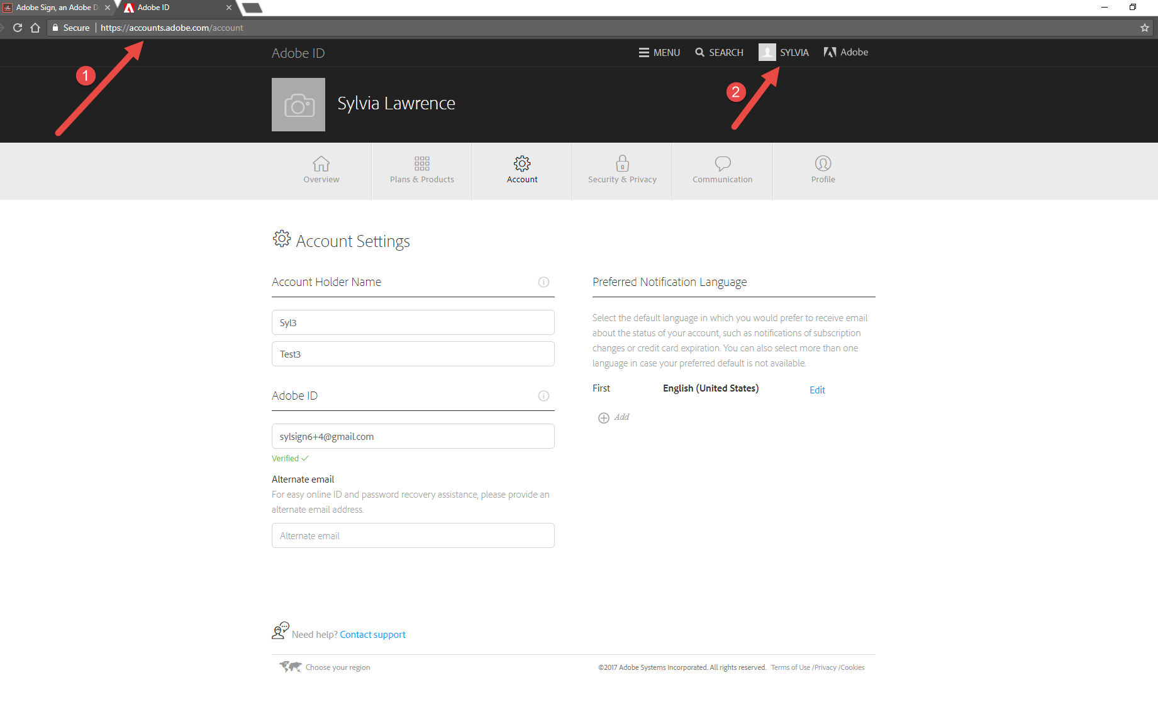Edit the first name field containing Syl3
This screenshot has height=712, width=1158.
pos(413,322)
